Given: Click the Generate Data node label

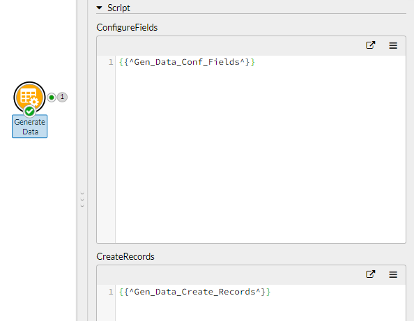Looking at the screenshot, I should (x=29, y=127).
